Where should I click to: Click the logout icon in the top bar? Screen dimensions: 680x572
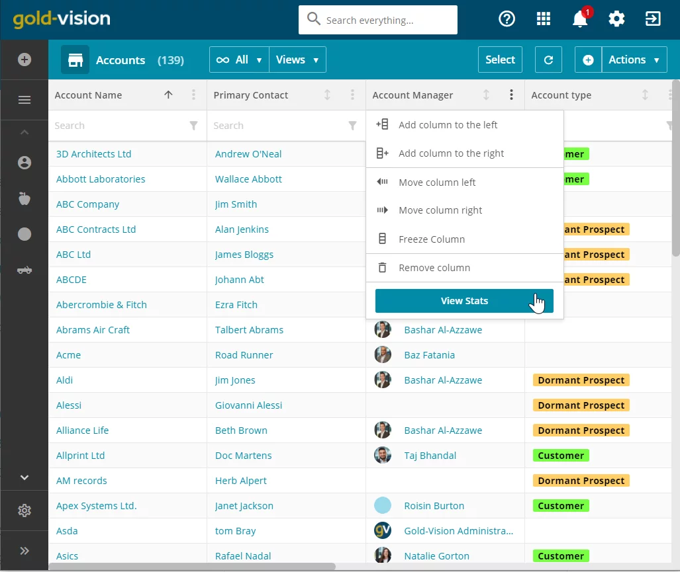coord(653,19)
